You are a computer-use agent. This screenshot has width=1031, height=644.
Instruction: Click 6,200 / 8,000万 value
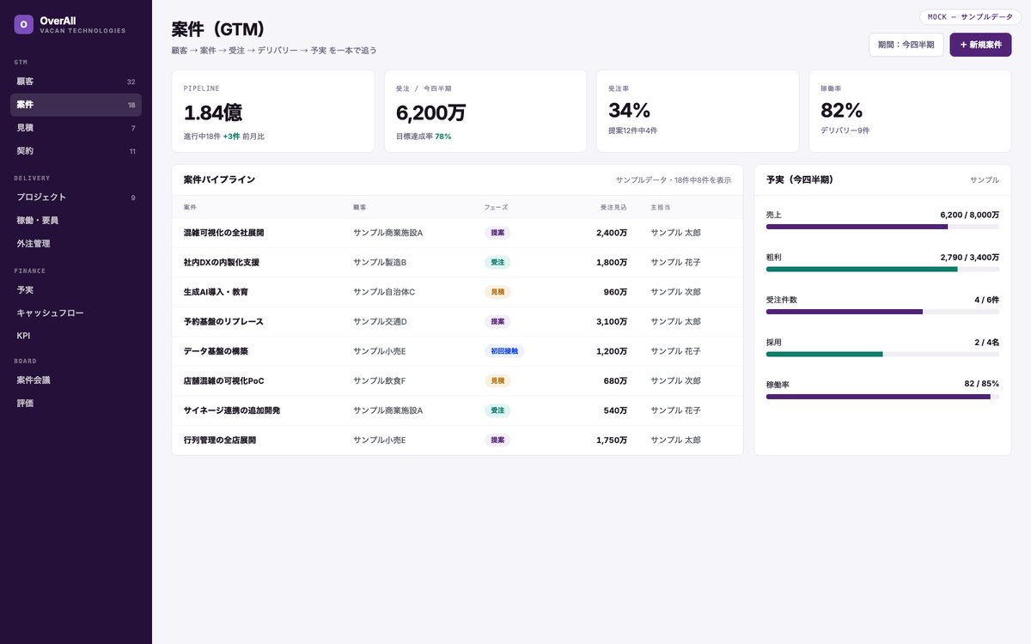tap(970, 215)
